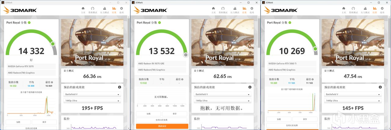Click 保存 button in RTX 5060 Ti window
391x130 pixels.
pos(305,119)
